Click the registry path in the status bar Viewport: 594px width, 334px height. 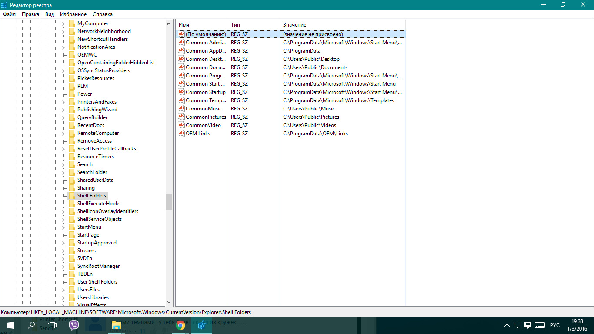tap(126, 312)
